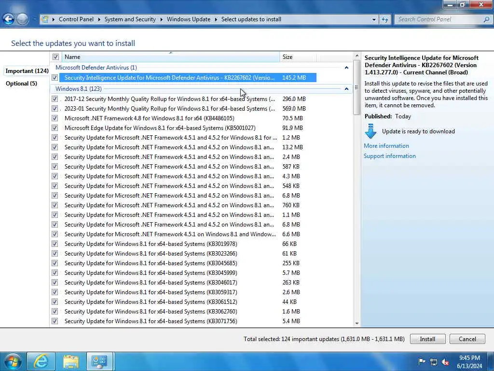The height and width of the screenshot is (371, 494).
Task: Collapse the Microsoft Defender Antivirus group
Action: coord(346,68)
